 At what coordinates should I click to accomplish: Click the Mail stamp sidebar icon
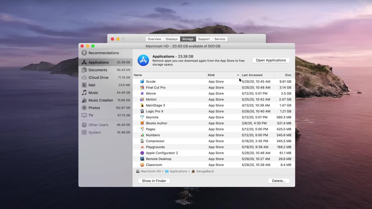[84, 85]
